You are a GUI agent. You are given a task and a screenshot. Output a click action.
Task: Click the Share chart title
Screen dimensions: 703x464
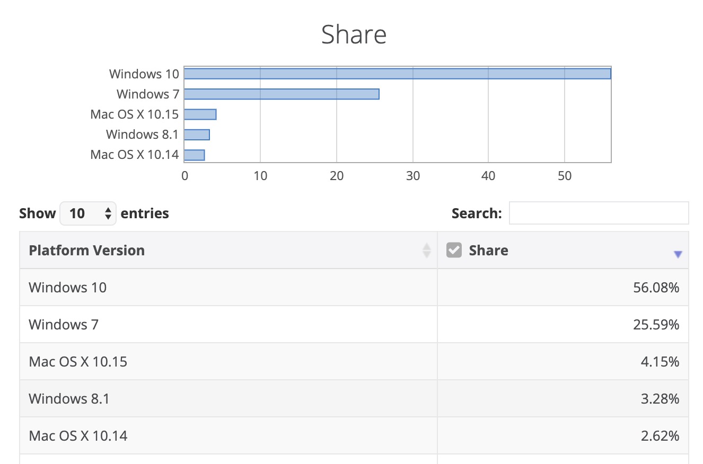pyautogui.click(x=354, y=35)
